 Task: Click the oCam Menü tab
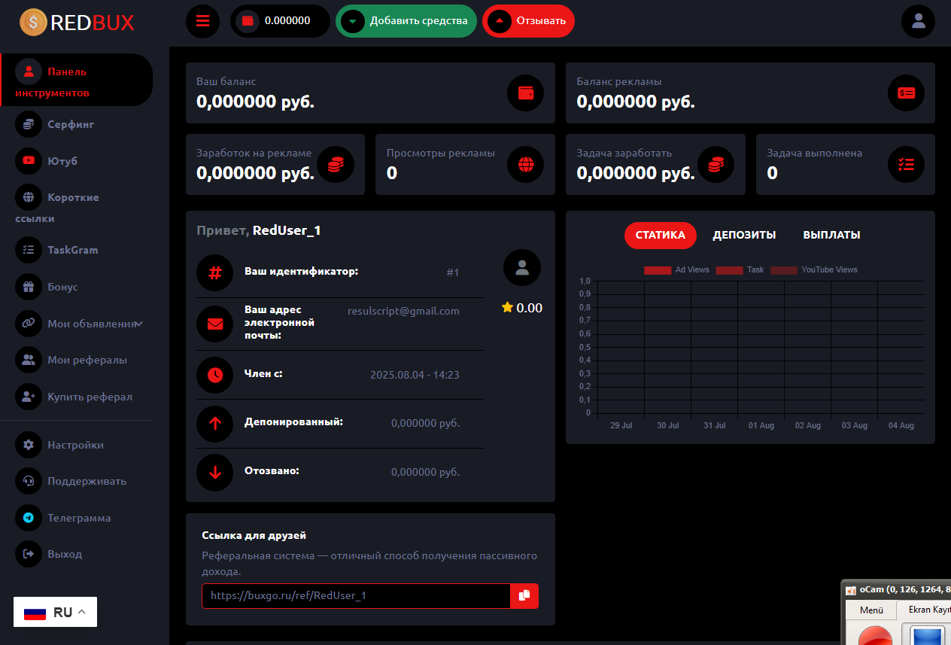(871, 610)
